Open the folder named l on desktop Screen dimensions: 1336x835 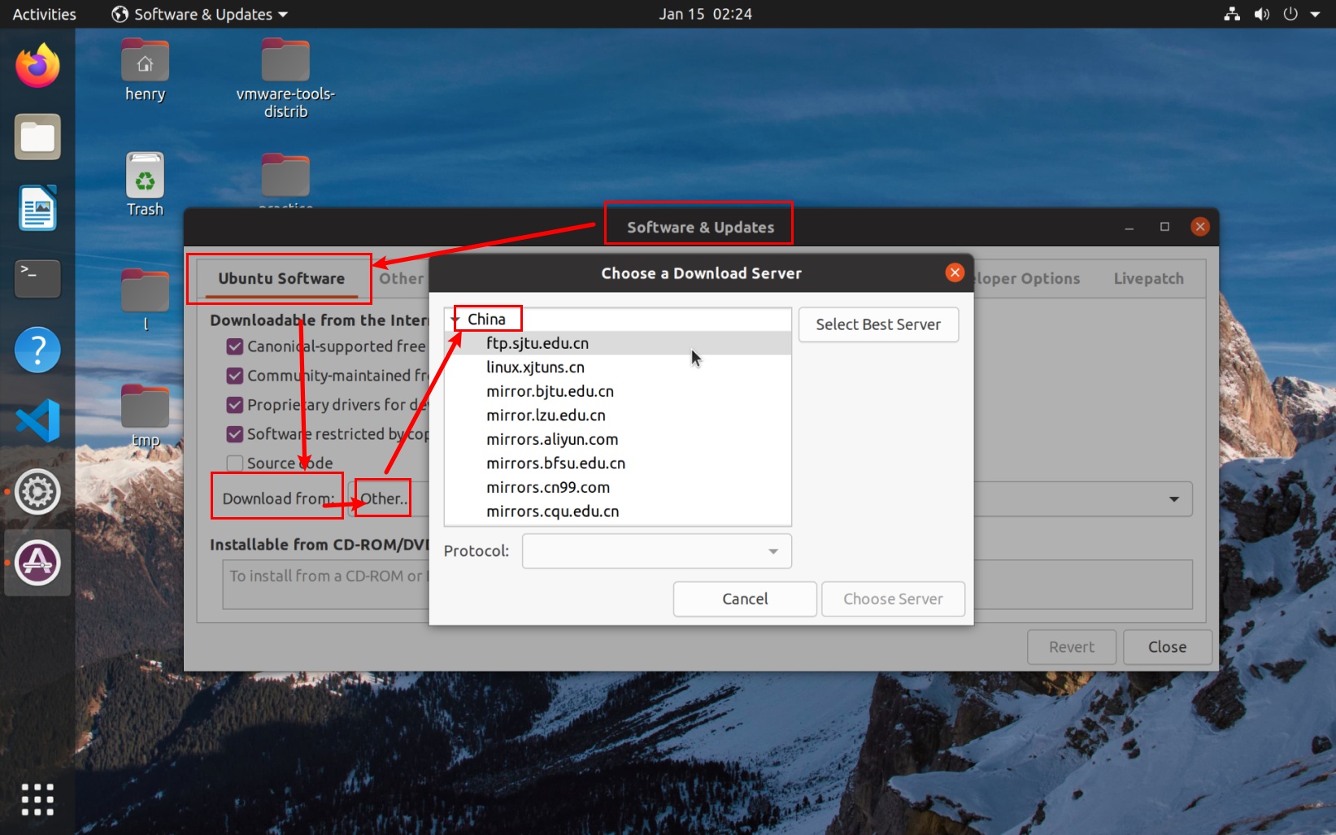145,300
